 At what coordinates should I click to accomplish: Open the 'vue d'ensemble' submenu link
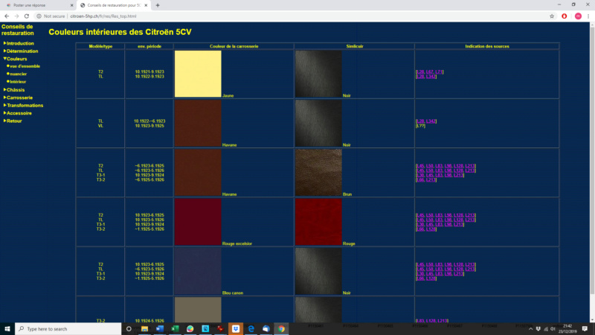[24, 66]
